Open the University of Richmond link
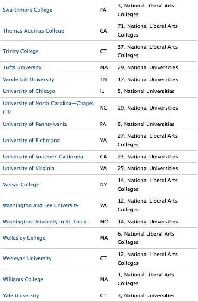The image size is (198, 302). click(31, 140)
